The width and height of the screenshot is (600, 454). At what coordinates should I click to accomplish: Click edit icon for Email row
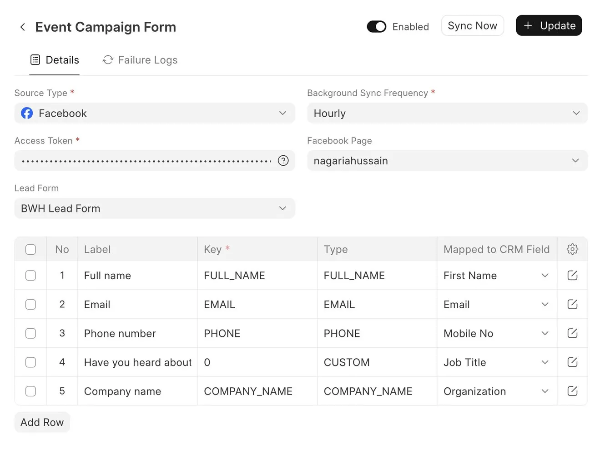click(x=572, y=305)
